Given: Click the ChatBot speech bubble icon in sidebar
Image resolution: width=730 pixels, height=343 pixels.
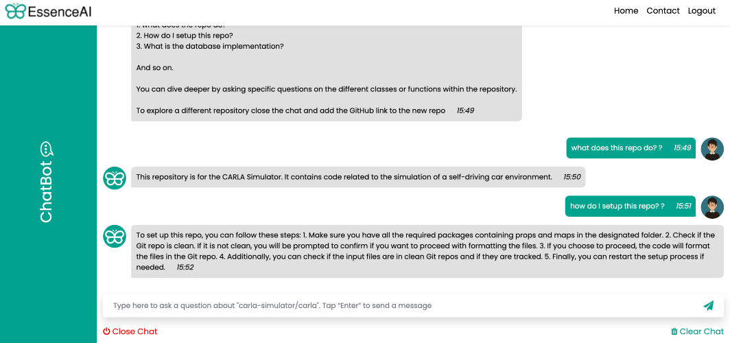Looking at the screenshot, I should pyautogui.click(x=47, y=149).
